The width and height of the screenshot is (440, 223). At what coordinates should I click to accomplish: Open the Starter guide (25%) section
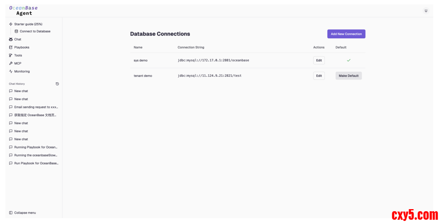point(28,24)
